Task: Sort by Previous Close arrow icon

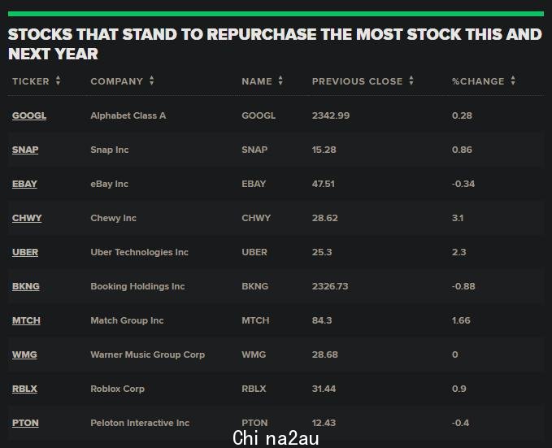Action: point(411,80)
